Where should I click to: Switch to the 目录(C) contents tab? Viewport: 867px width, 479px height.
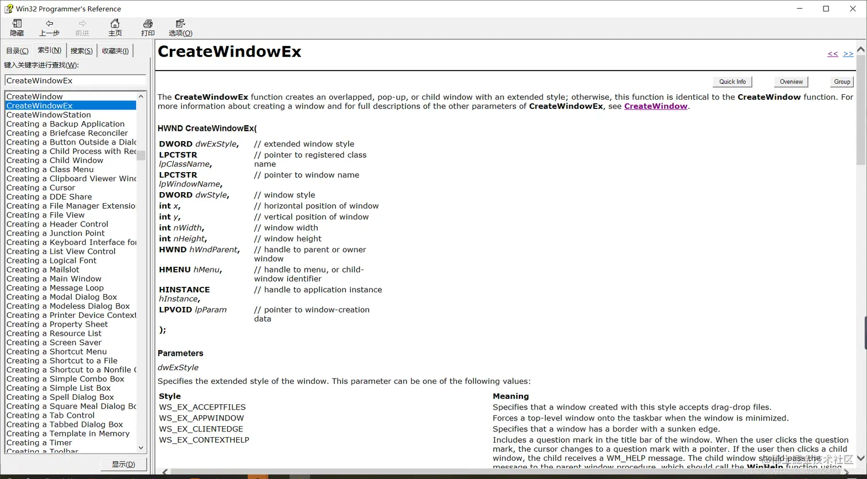(17, 51)
